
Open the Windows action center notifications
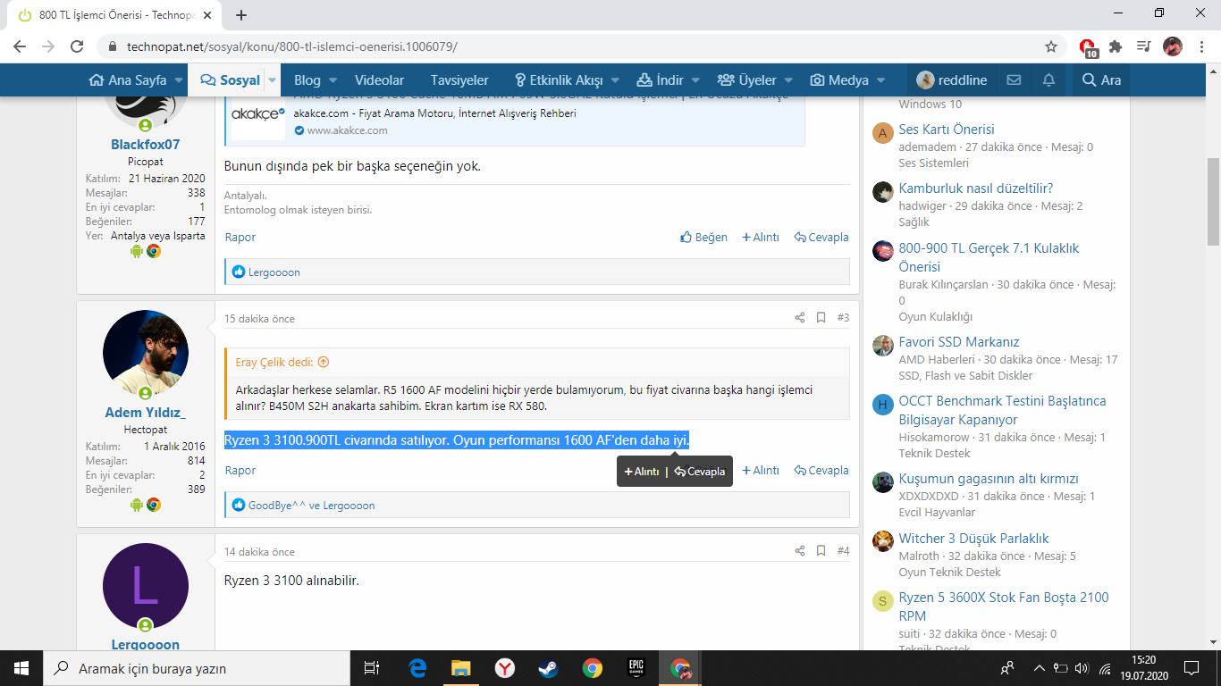tap(1192, 668)
